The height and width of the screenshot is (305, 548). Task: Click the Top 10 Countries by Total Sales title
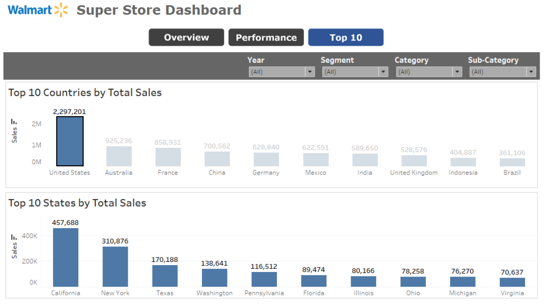pos(85,93)
